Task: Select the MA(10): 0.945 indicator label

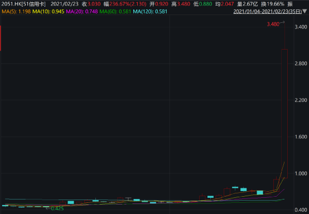Action: pos(49,12)
